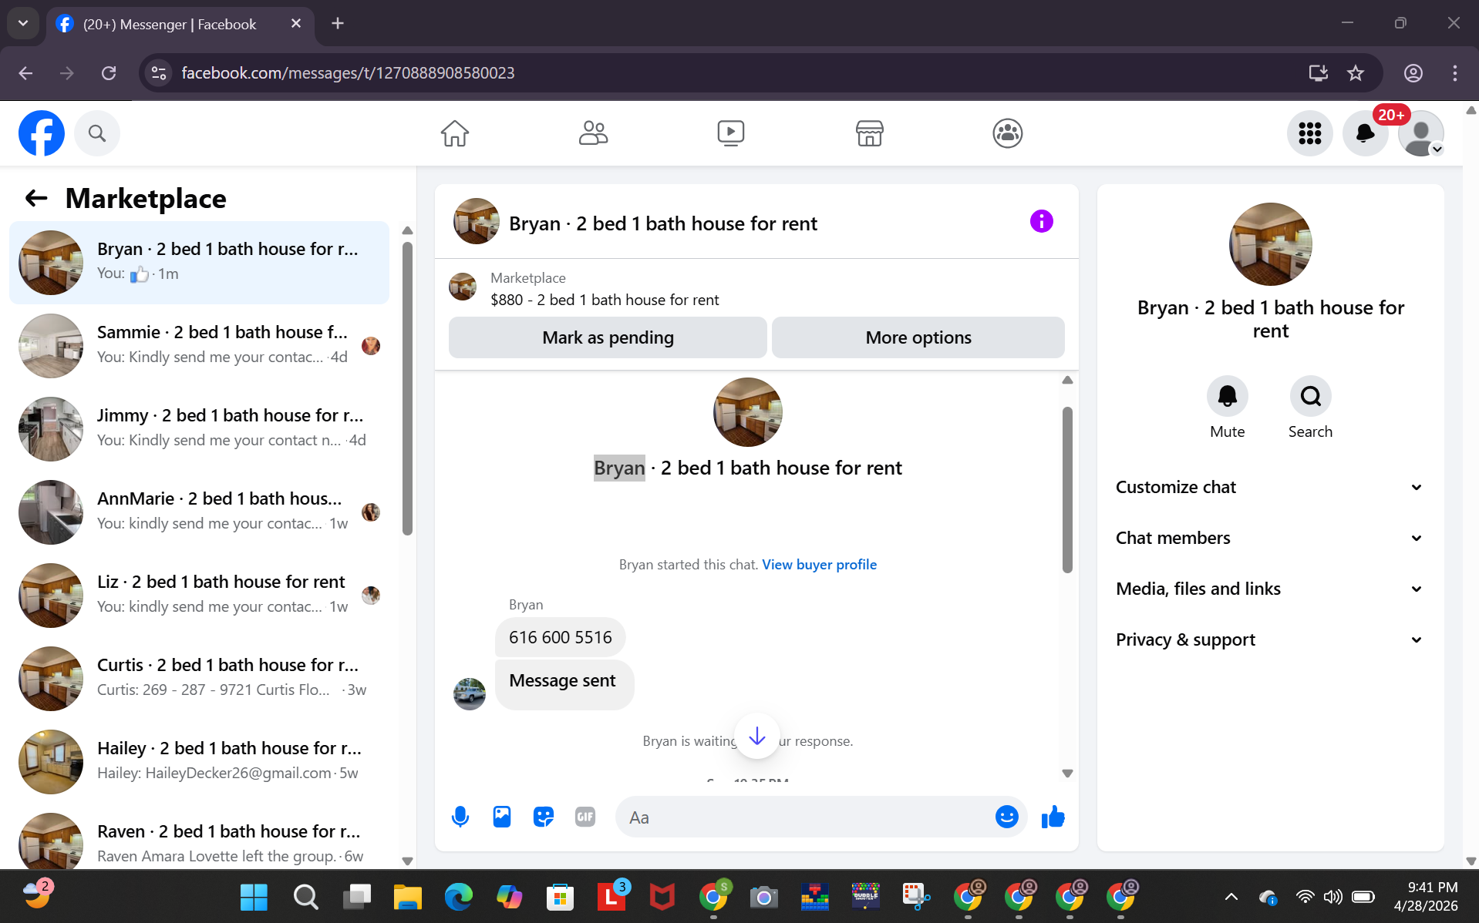Expand Privacy & support section

(x=1270, y=639)
